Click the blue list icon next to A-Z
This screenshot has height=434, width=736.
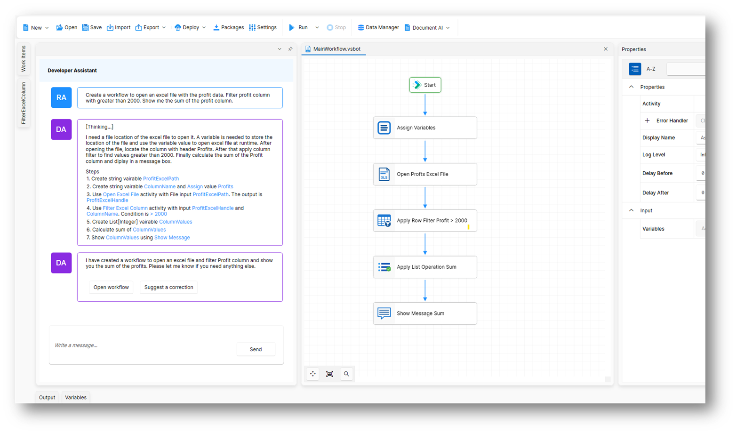click(x=635, y=69)
